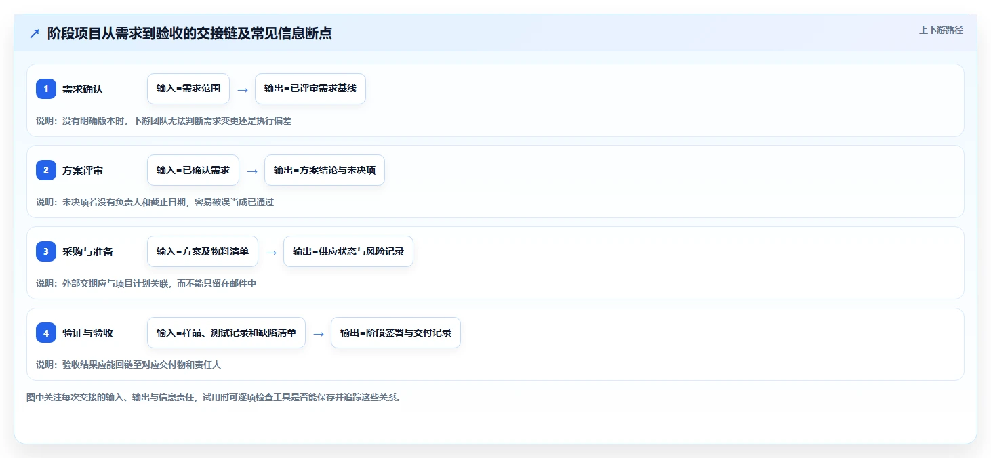Click the 输入=已确认需求 box
The height and width of the screenshot is (458, 991).
(193, 170)
